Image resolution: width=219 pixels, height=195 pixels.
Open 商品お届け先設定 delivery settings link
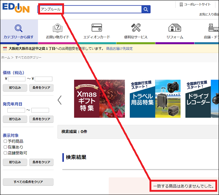[119, 48]
